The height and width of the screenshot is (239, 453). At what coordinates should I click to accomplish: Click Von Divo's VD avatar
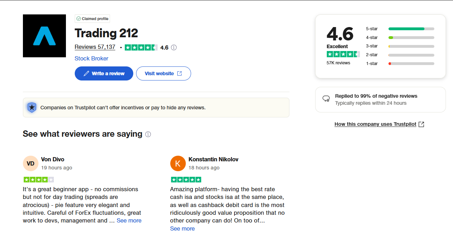(30, 163)
